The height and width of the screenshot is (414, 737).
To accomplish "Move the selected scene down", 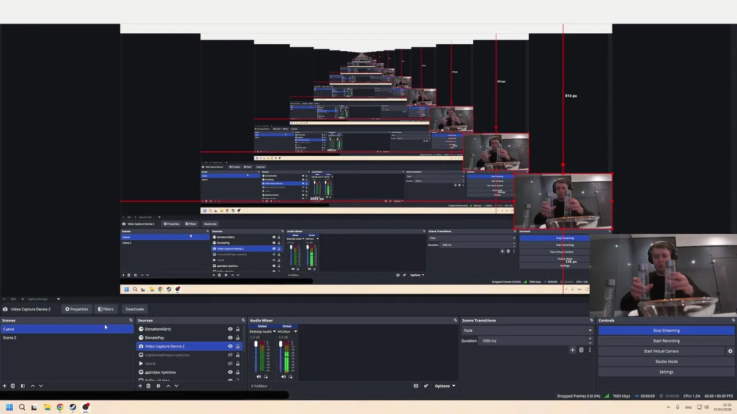I will pyautogui.click(x=40, y=386).
